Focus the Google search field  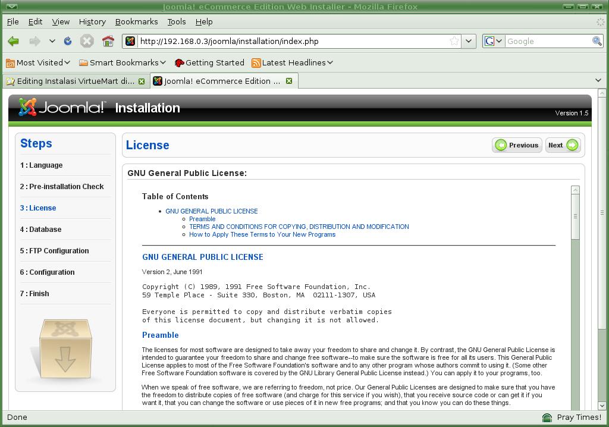(x=548, y=41)
